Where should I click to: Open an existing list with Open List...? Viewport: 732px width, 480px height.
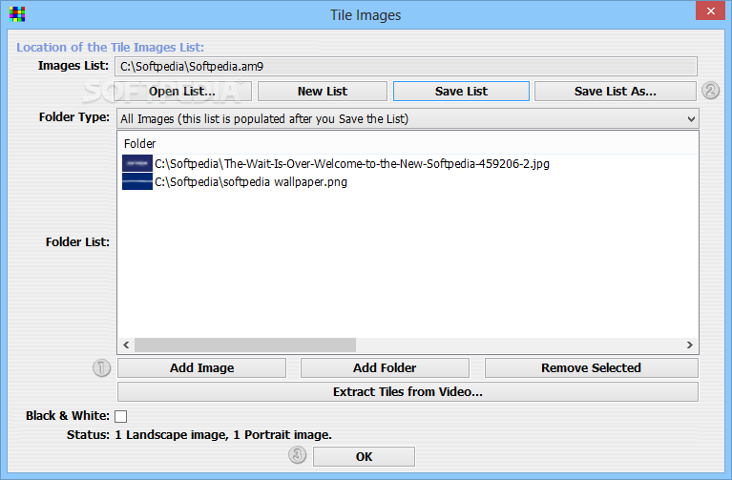coord(182,91)
